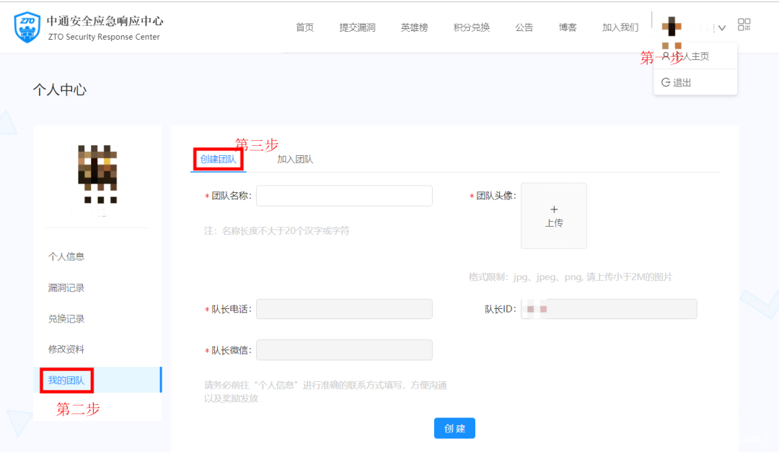Image resolution: width=779 pixels, height=452 pixels.
Task: Navigate to 提交漏洞 in top menu
Action: (357, 27)
